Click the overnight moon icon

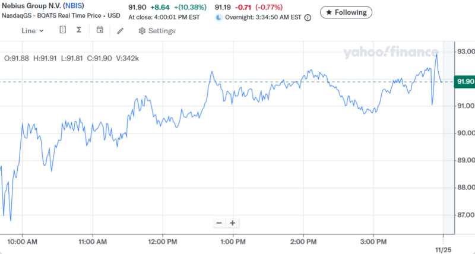(x=218, y=18)
